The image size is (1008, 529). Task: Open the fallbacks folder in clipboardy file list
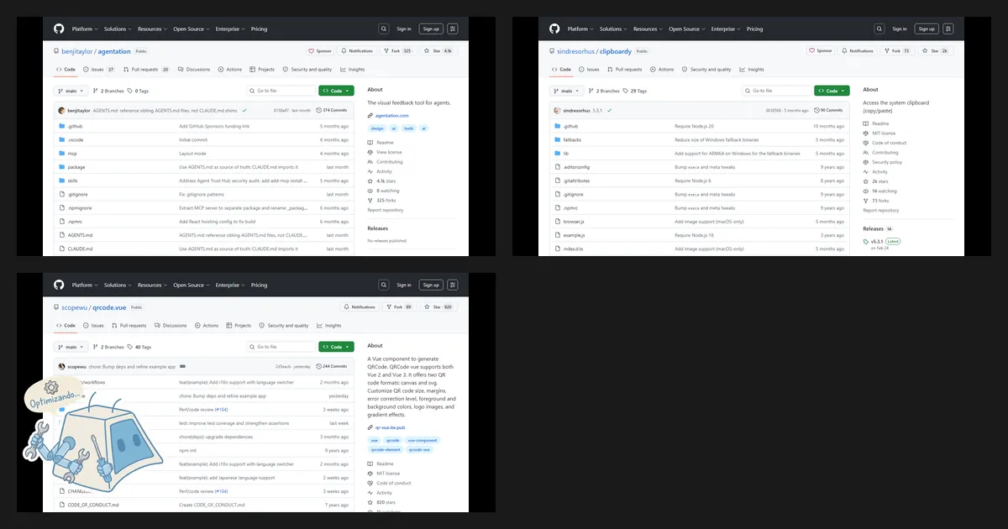(572, 139)
